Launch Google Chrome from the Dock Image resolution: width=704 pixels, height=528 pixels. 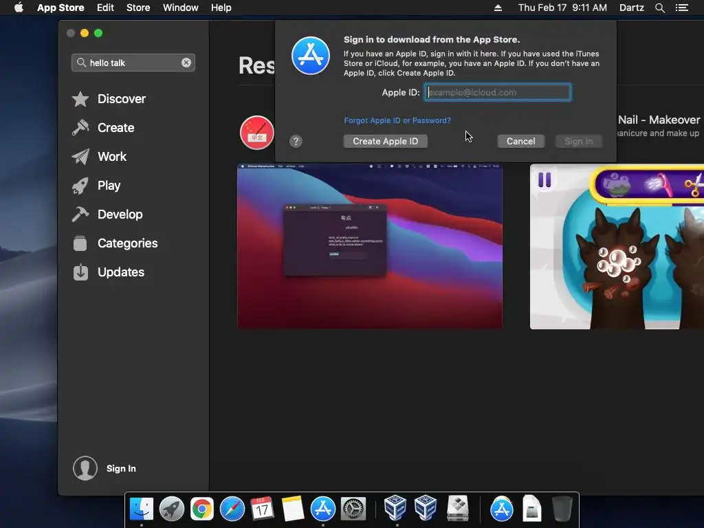(x=202, y=509)
